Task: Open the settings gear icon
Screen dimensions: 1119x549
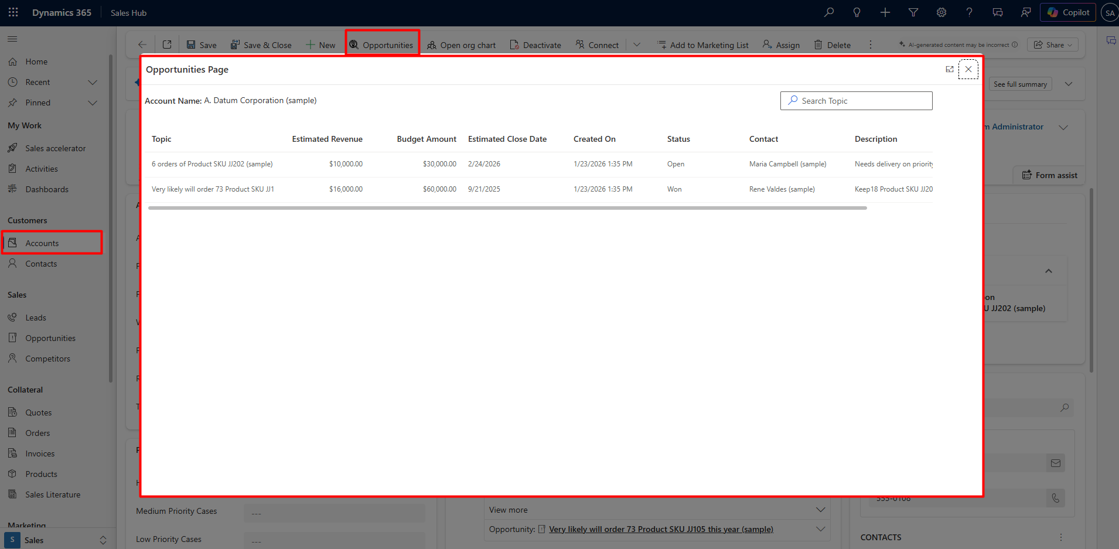Action: tap(941, 12)
